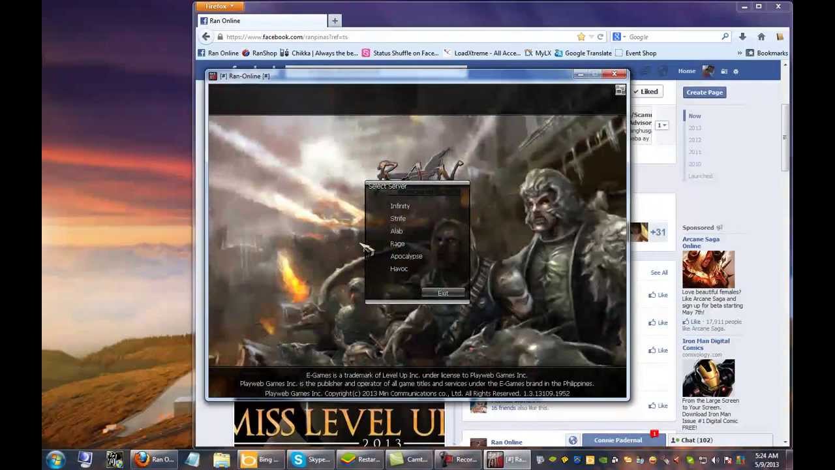Click the Arcane Saga ad image
Image resolution: width=835 pixels, height=470 pixels.
[x=708, y=270]
